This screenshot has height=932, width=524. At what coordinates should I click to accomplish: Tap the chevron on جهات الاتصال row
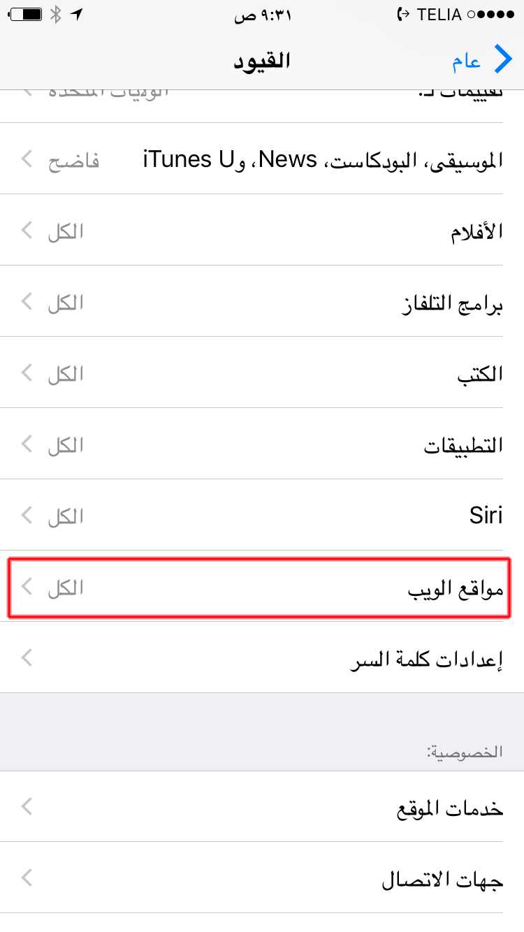27,878
